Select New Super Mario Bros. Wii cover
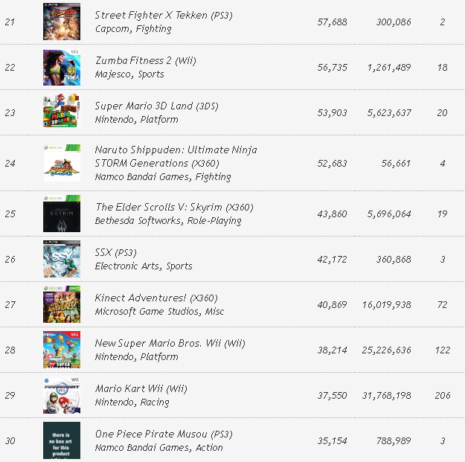Screen dimensions: 465x462 point(62,350)
